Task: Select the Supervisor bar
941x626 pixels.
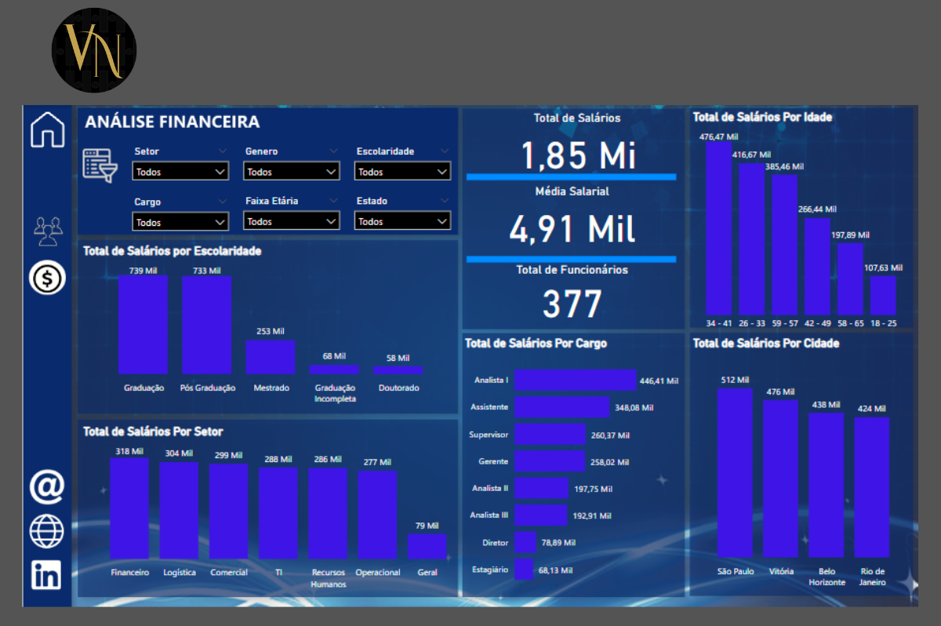Action: [550, 435]
